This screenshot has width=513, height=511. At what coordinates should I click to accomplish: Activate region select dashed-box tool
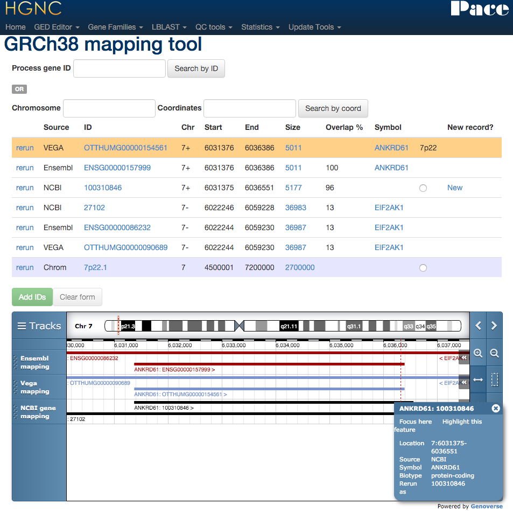pyautogui.click(x=494, y=380)
